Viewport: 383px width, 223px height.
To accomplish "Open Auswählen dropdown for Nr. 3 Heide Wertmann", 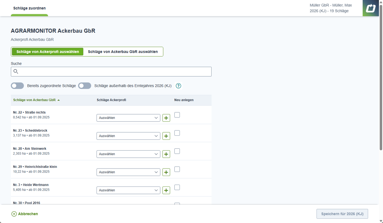I will (x=128, y=190).
